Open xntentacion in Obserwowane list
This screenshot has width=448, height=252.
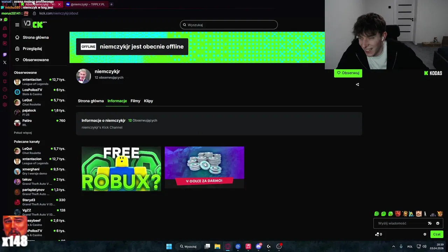[x=40, y=82]
